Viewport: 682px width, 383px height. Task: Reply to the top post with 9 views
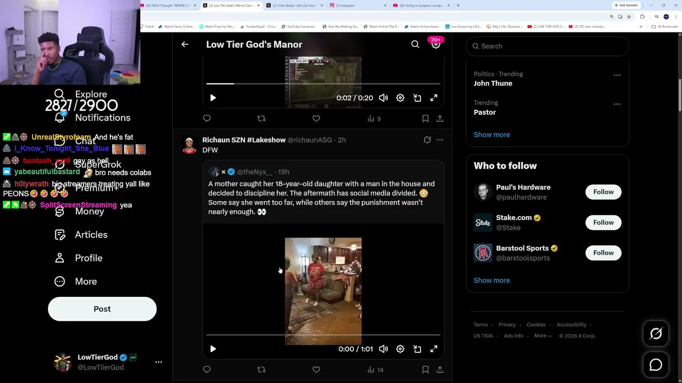click(x=207, y=119)
